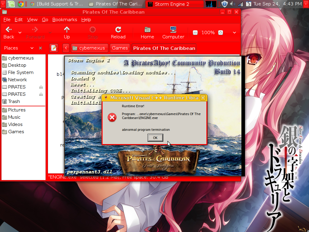The height and width of the screenshot is (232, 309).
Task: Click the right panel scroll arrow
Action: 306,4
